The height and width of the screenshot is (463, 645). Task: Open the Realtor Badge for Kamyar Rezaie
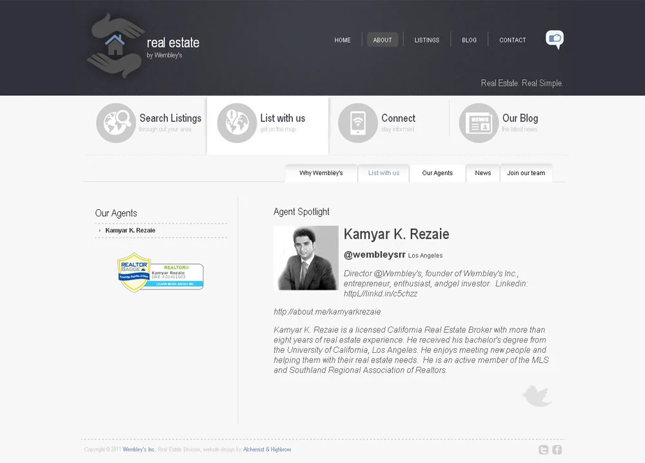(x=161, y=273)
